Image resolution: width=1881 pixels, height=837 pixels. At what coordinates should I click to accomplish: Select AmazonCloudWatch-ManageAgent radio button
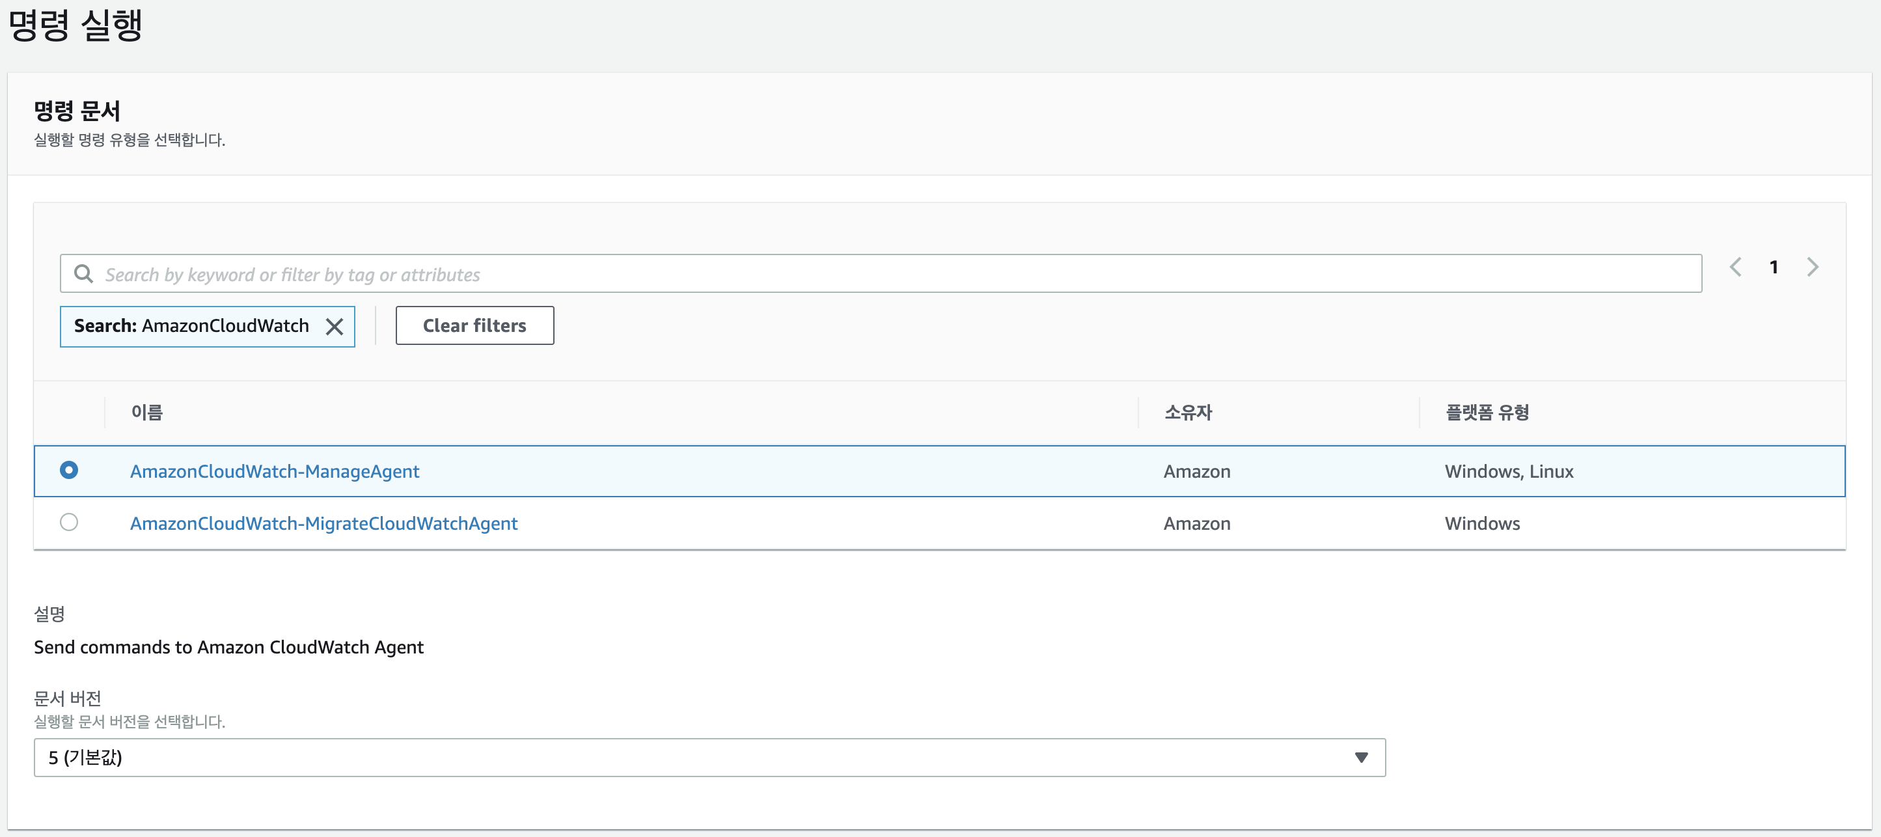pos(70,471)
